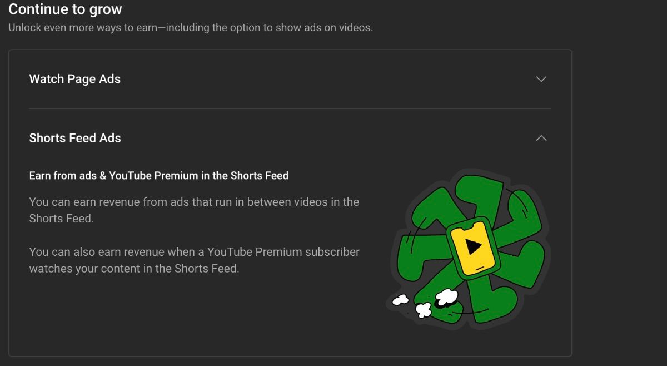The height and width of the screenshot is (366, 667).
Task: Click the Earn from ads & YouTube Premium subheading
Action: 159,175
